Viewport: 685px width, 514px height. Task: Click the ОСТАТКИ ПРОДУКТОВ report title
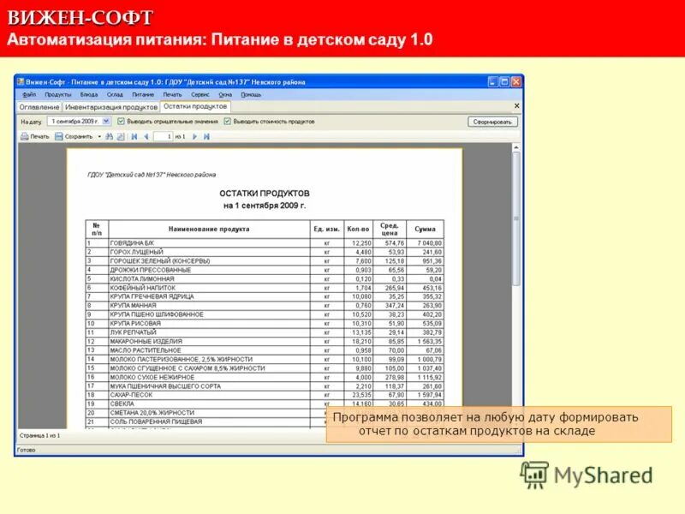coord(265,194)
